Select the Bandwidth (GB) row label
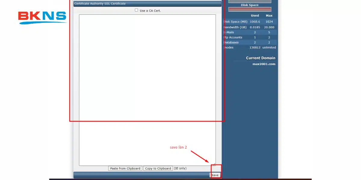This screenshot has height=180, width=361. 236,27
